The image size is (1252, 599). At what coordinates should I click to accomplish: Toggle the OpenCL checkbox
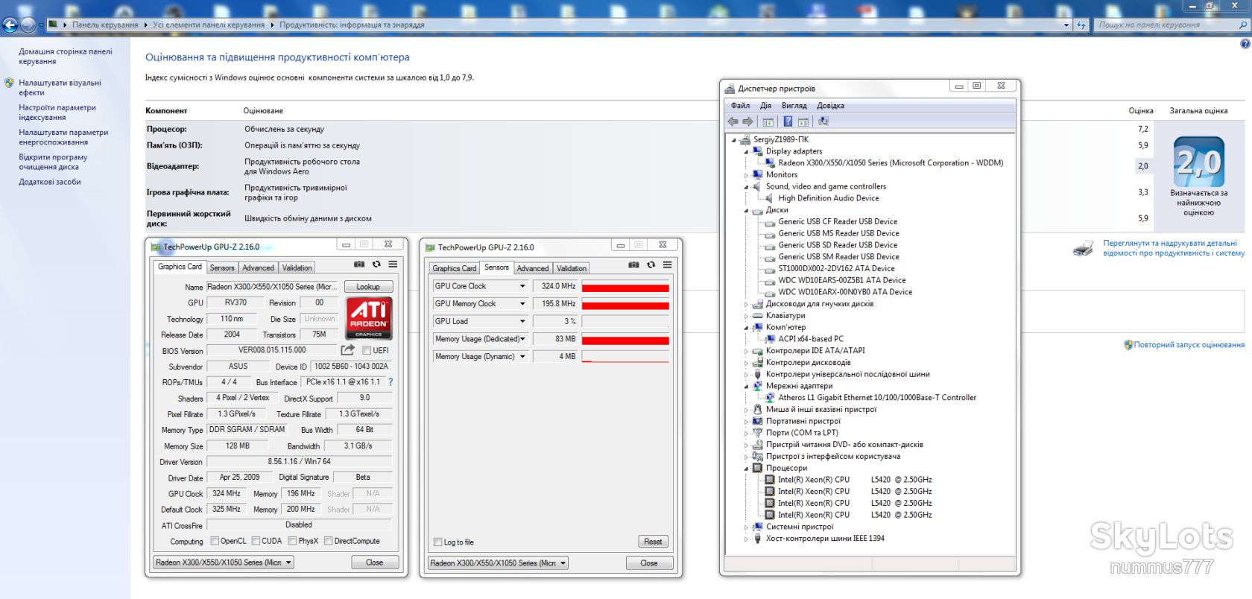click(x=215, y=542)
